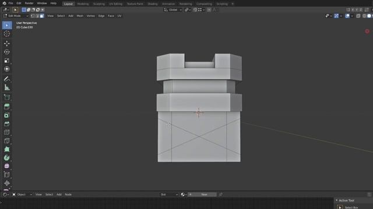Viewport: 373px width, 209px height.
Task: Open the editor type dropdown in viewport header
Action: (6, 10)
